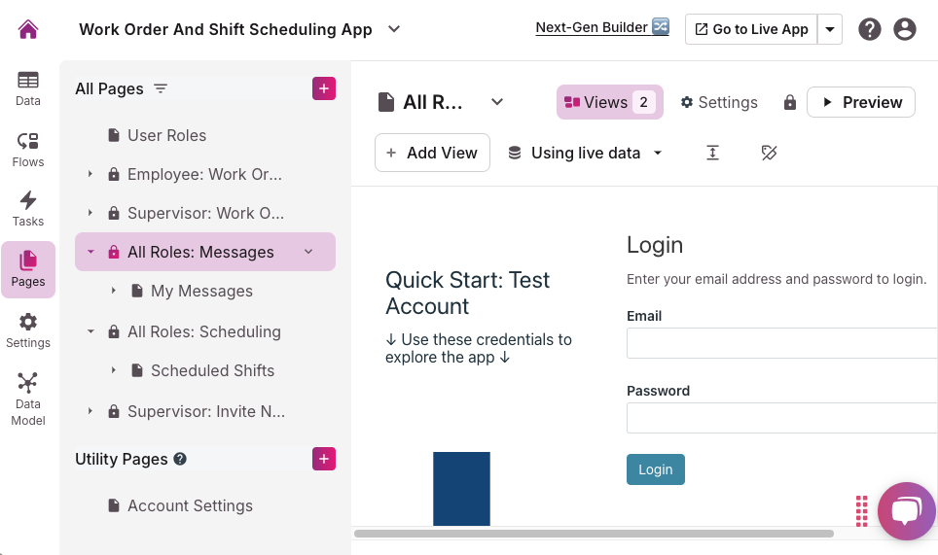
Task: Open the app name dropdown chevron
Action: (x=394, y=29)
